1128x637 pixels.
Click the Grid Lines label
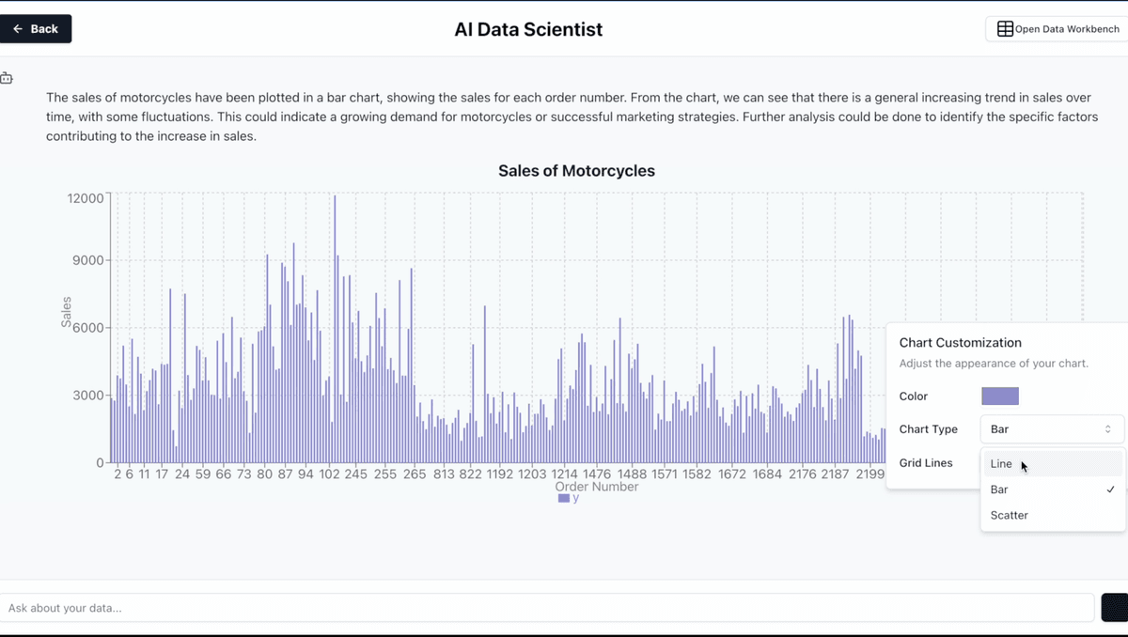926,463
